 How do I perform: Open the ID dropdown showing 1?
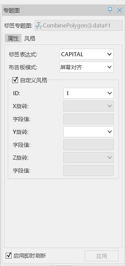coord(88,93)
